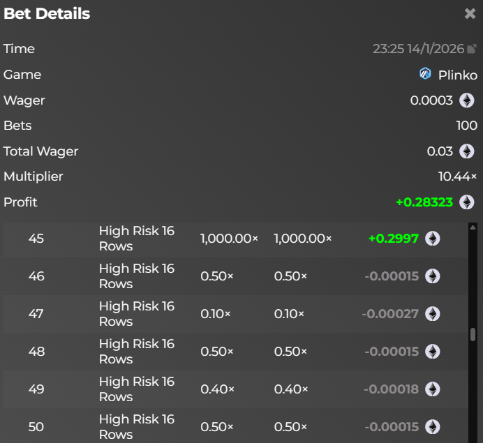The image size is (483, 443).
Task: Click the Ethereum icon in bet row 48
Action: pos(433,352)
